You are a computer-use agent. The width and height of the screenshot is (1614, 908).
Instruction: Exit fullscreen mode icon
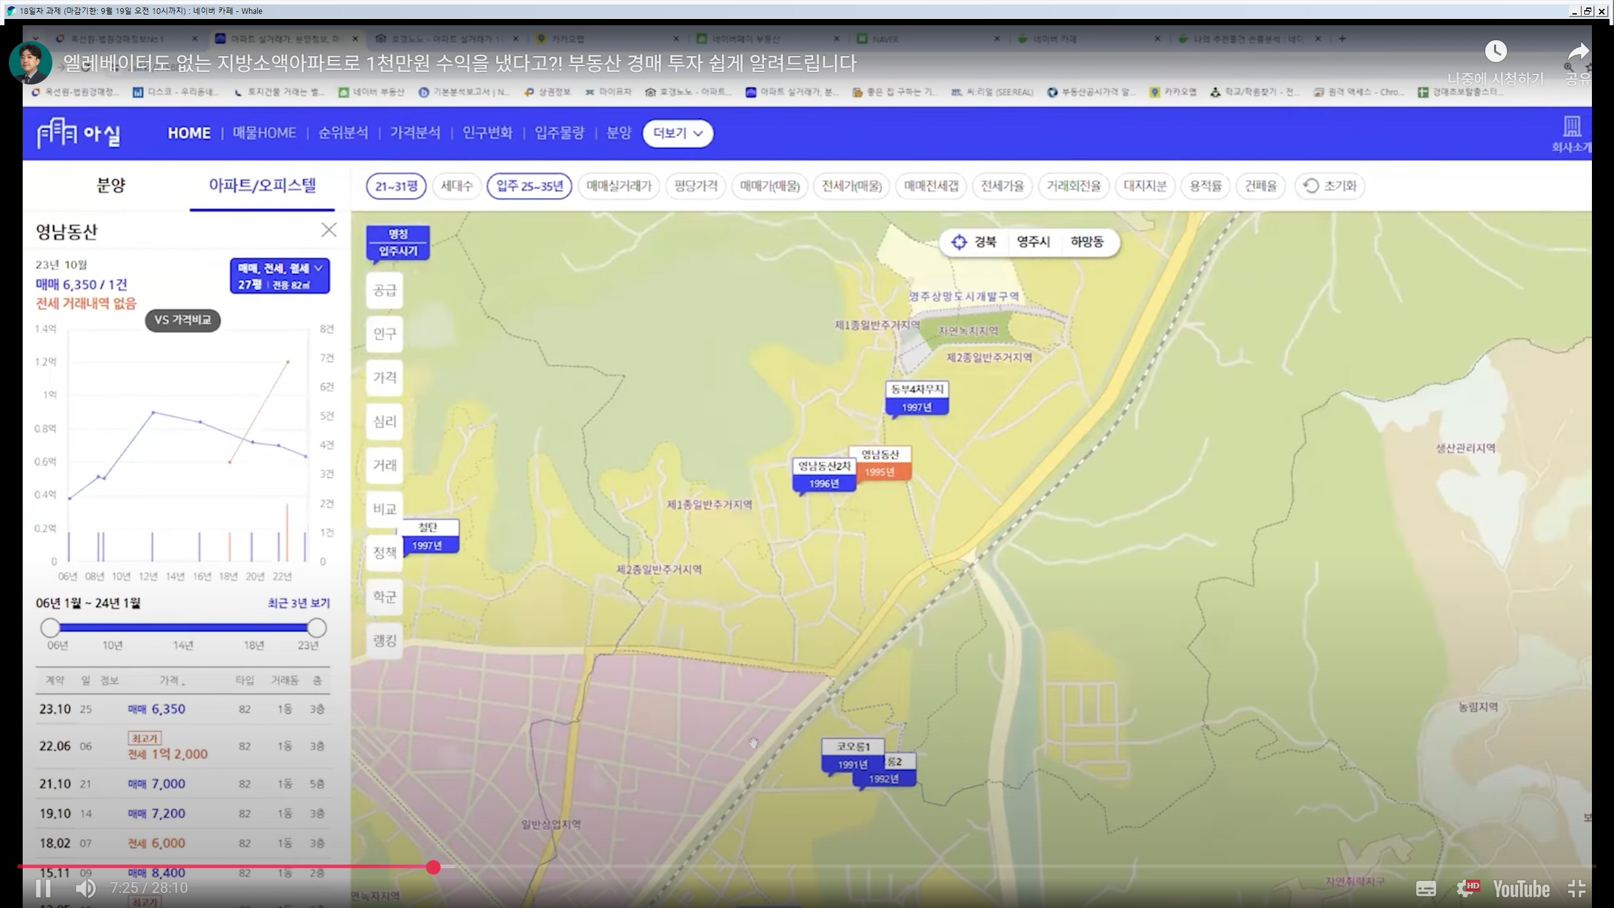(x=1576, y=888)
